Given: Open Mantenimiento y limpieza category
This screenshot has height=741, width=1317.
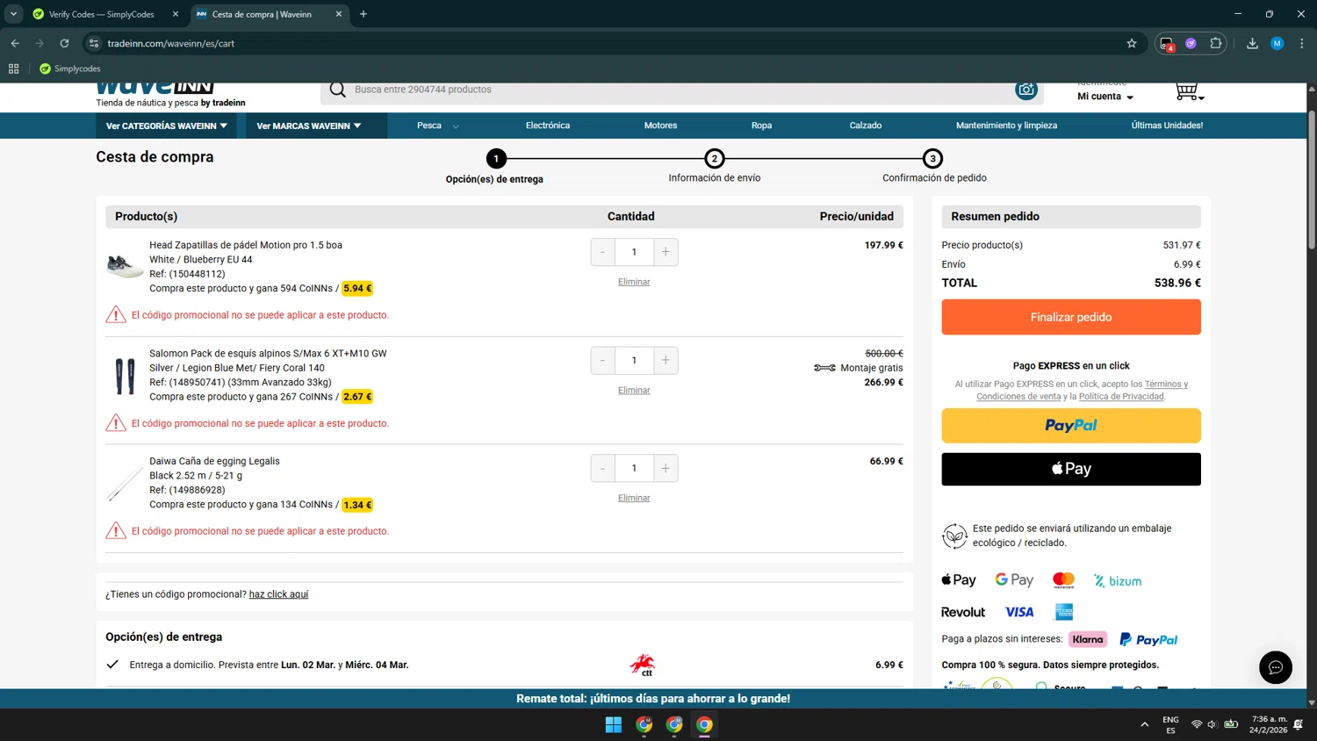Looking at the screenshot, I should point(1006,126).
